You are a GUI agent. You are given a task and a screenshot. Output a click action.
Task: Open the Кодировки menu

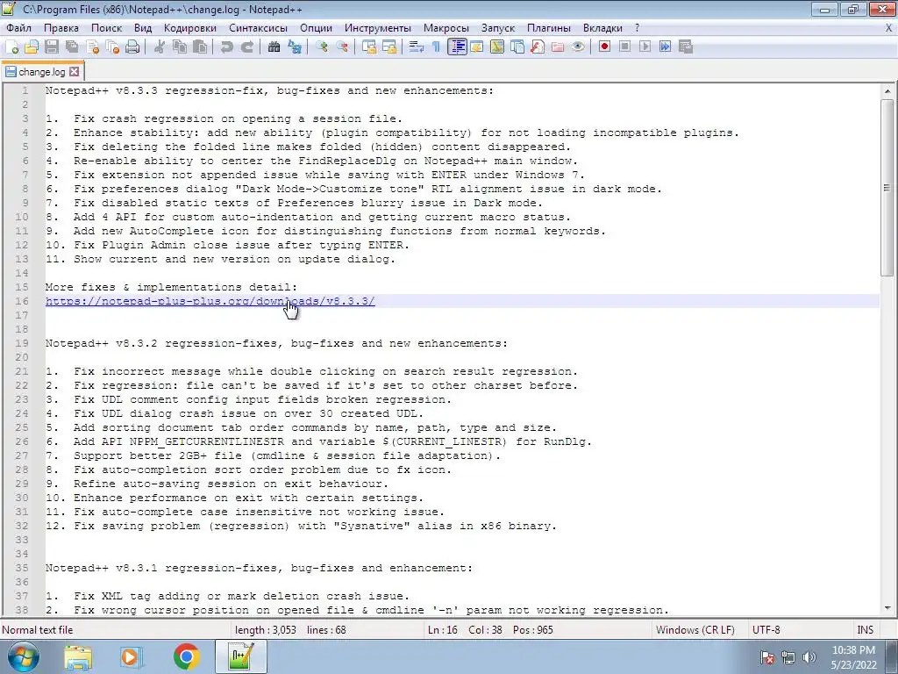tap(190, 28)
